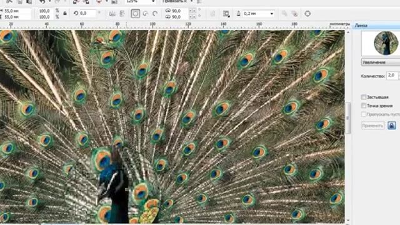Enable the Застывшая checkbox
Viewport: 400px width, 225px height.
(x=364, y=97)
